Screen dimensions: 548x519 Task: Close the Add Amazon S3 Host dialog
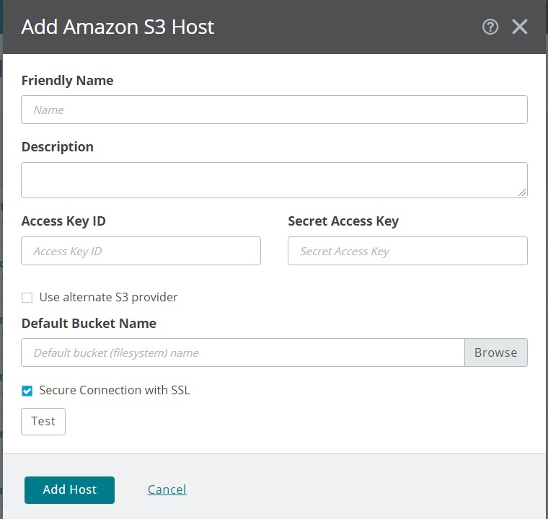click(x=520, y=27)
